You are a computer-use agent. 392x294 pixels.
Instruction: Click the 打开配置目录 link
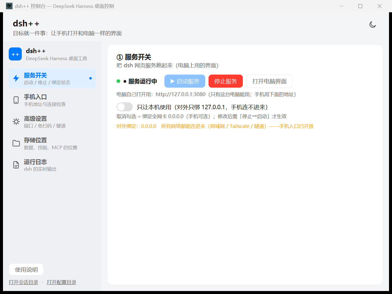pyautogui.click(x=62, y=282)
